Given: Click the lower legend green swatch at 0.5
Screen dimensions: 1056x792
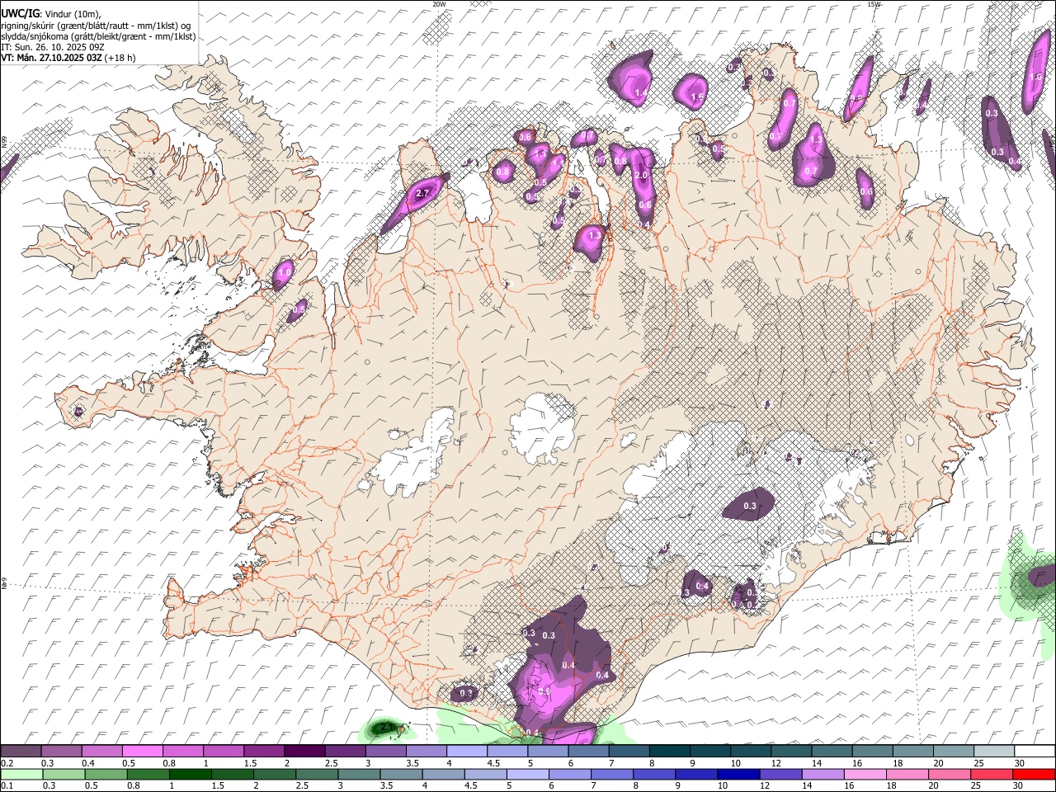Looking at the screenshot, I should (x=106, y=774).
